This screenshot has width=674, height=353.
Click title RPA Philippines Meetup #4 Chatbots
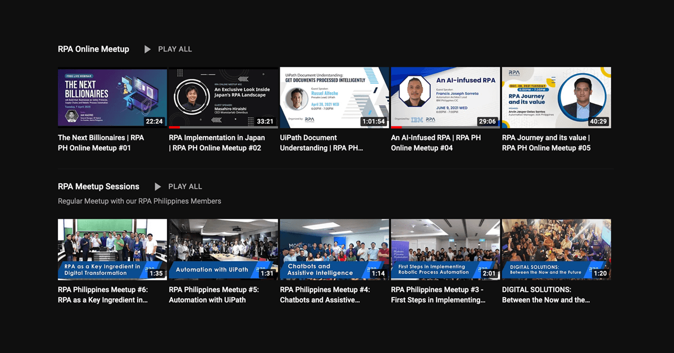[325, 295]
